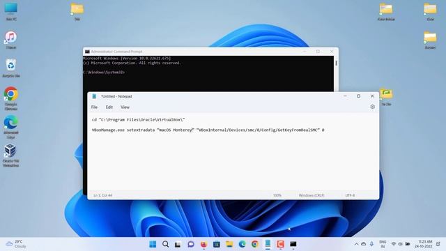Launch Microsoft Edge from the taskbar
446x251 pixels.
coord(242,244)
